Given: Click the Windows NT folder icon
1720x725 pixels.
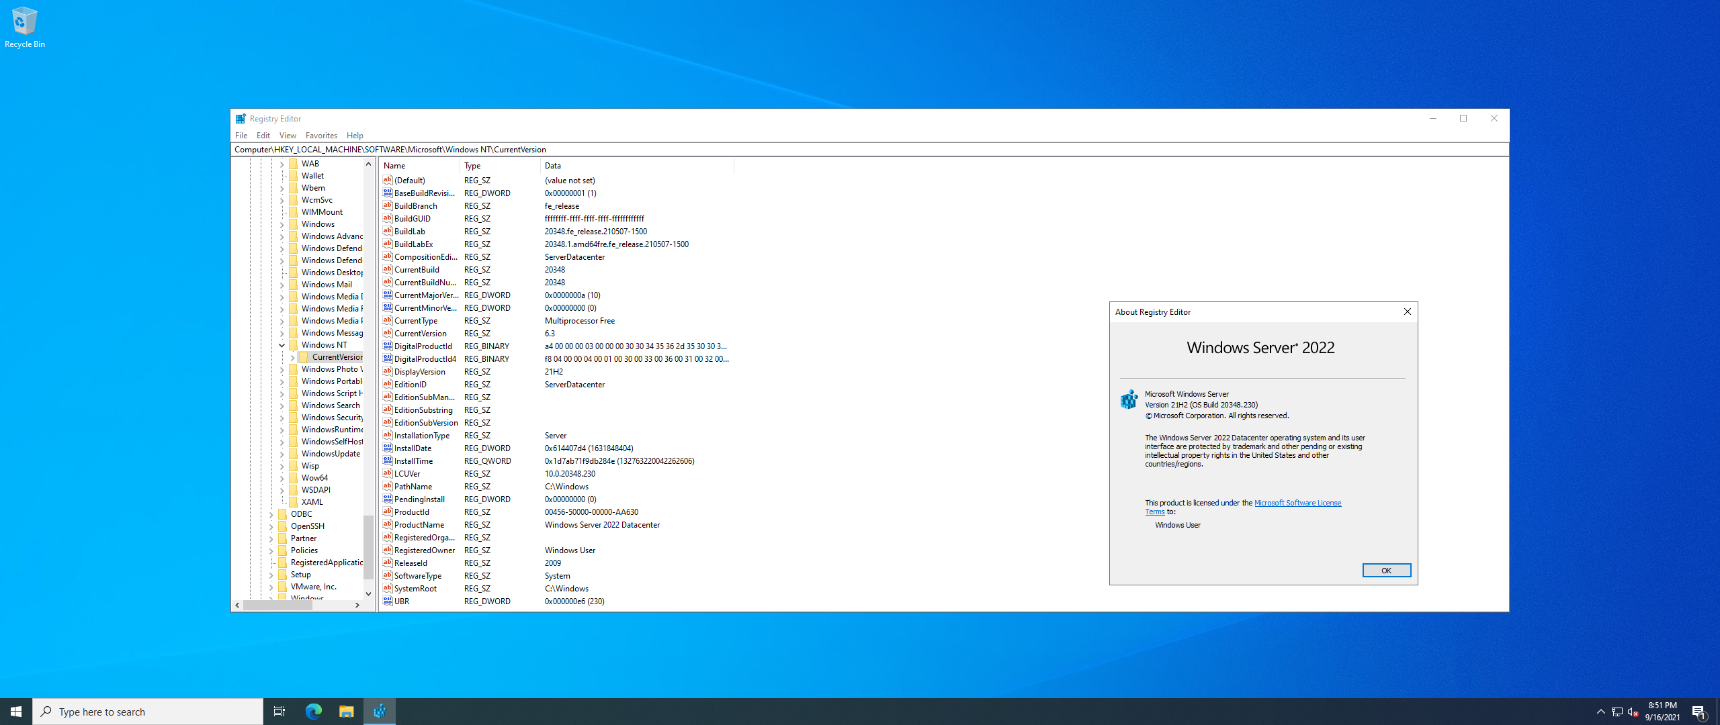Looking at the screenshot, I should pyautogui.click(x=293, y=344).
